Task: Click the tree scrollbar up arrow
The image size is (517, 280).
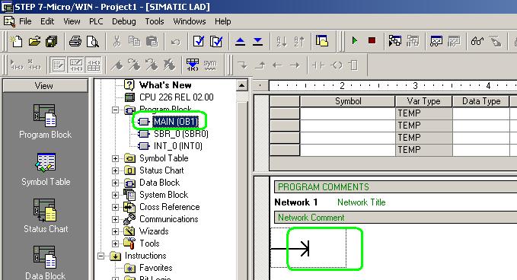Action: 241,86
